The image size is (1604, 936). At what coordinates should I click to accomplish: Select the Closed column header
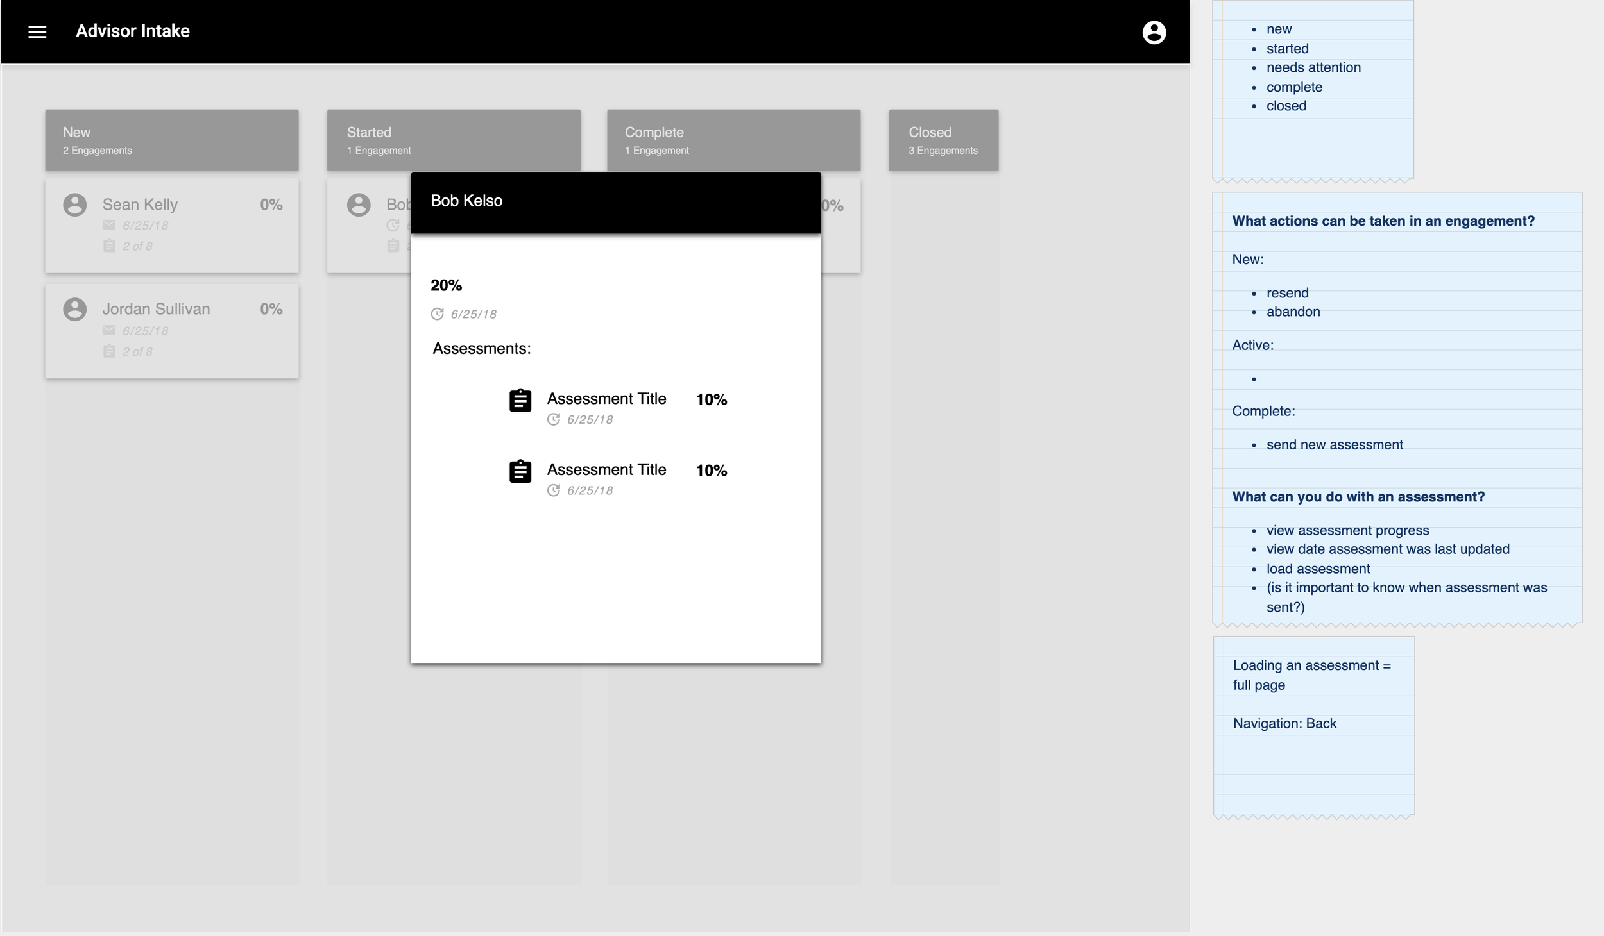(x=944, y=140)
